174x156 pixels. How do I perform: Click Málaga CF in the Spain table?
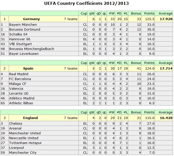18,84
